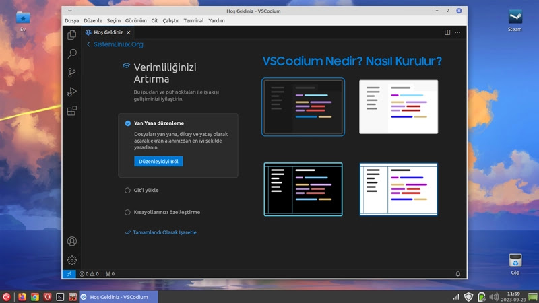The height and width of the screenshot is (303, 539).
Task: Select the light theme preview thumbnail
Action: coord(398,107)
